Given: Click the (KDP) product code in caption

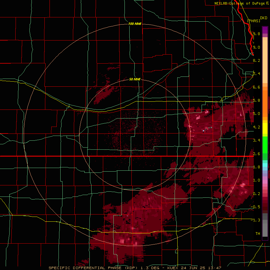Looking at the screenshot, I should click(132, 268).
